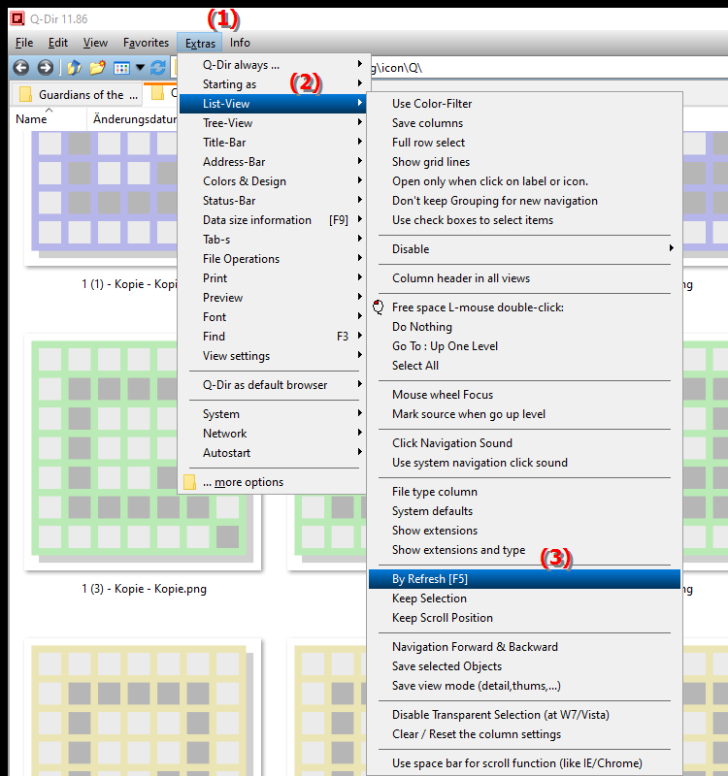The height and width of the screenshot is (776, 728).
Task: Expand the Address-Bar submenu
Action: click(x=274, y=162)
